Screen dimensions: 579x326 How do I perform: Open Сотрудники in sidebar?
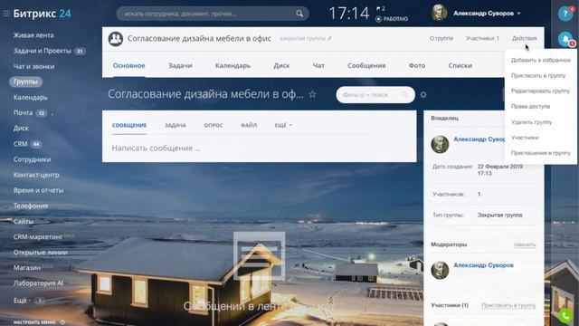point(33,159)
